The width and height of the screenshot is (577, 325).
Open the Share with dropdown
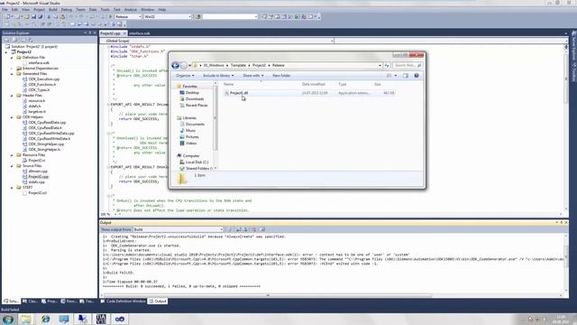coord(252,76)
